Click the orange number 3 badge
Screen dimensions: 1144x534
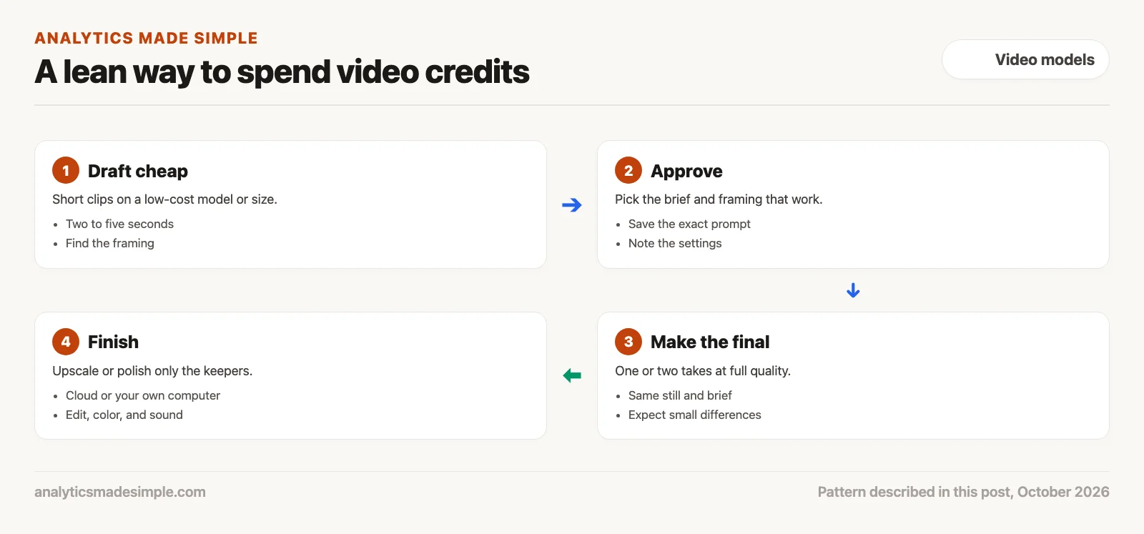628,342
